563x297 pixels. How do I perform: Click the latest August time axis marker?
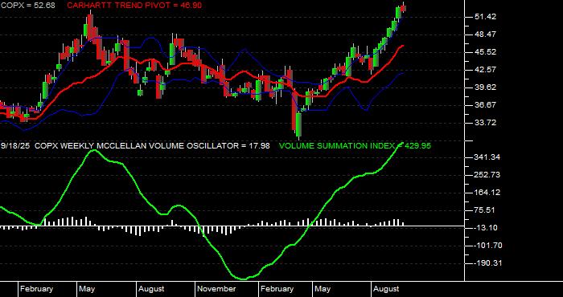pos(386,289)
